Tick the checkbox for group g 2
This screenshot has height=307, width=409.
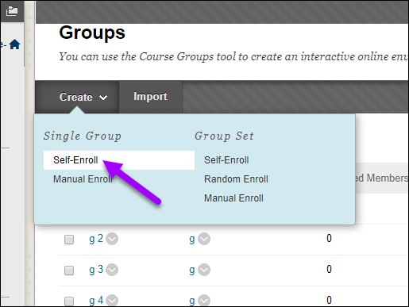click(x=69, y=240)
